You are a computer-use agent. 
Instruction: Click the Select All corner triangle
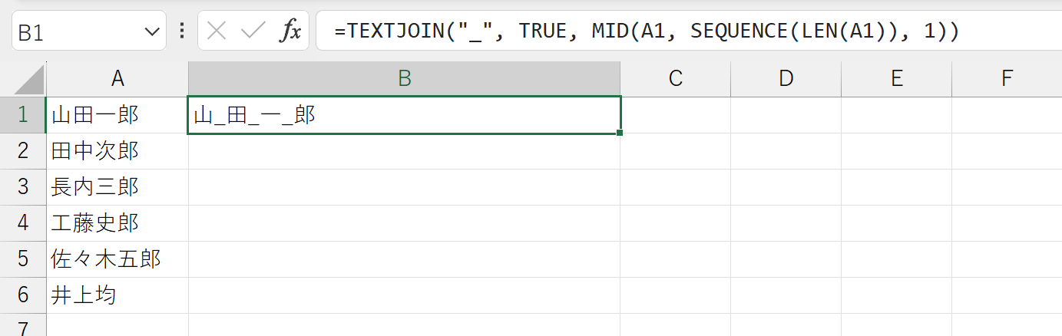28,80
